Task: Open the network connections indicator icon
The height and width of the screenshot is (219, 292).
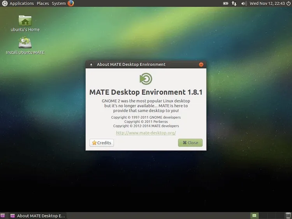Action: (234, 4)
